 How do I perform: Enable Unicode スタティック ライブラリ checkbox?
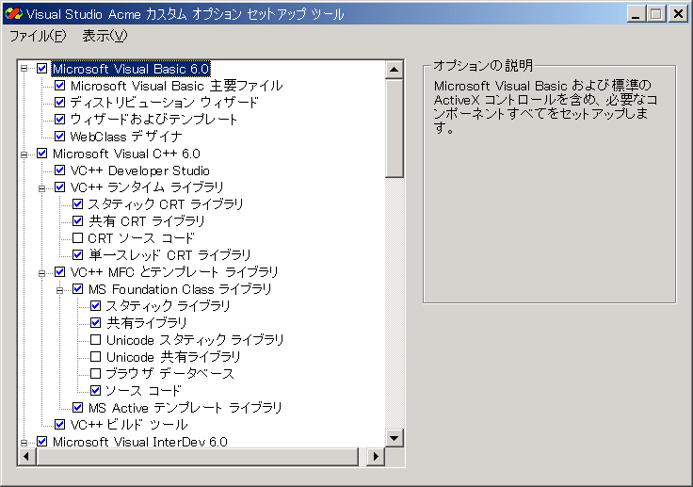[95, 340]
